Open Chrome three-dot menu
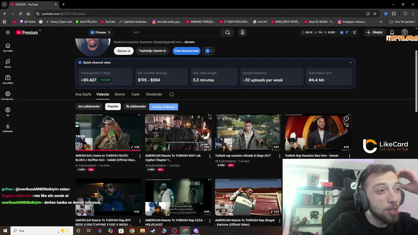This screenshot has width=418, height=235. point(413,14)
